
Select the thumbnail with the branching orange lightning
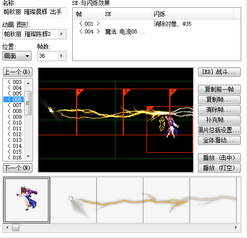[120, 200]
